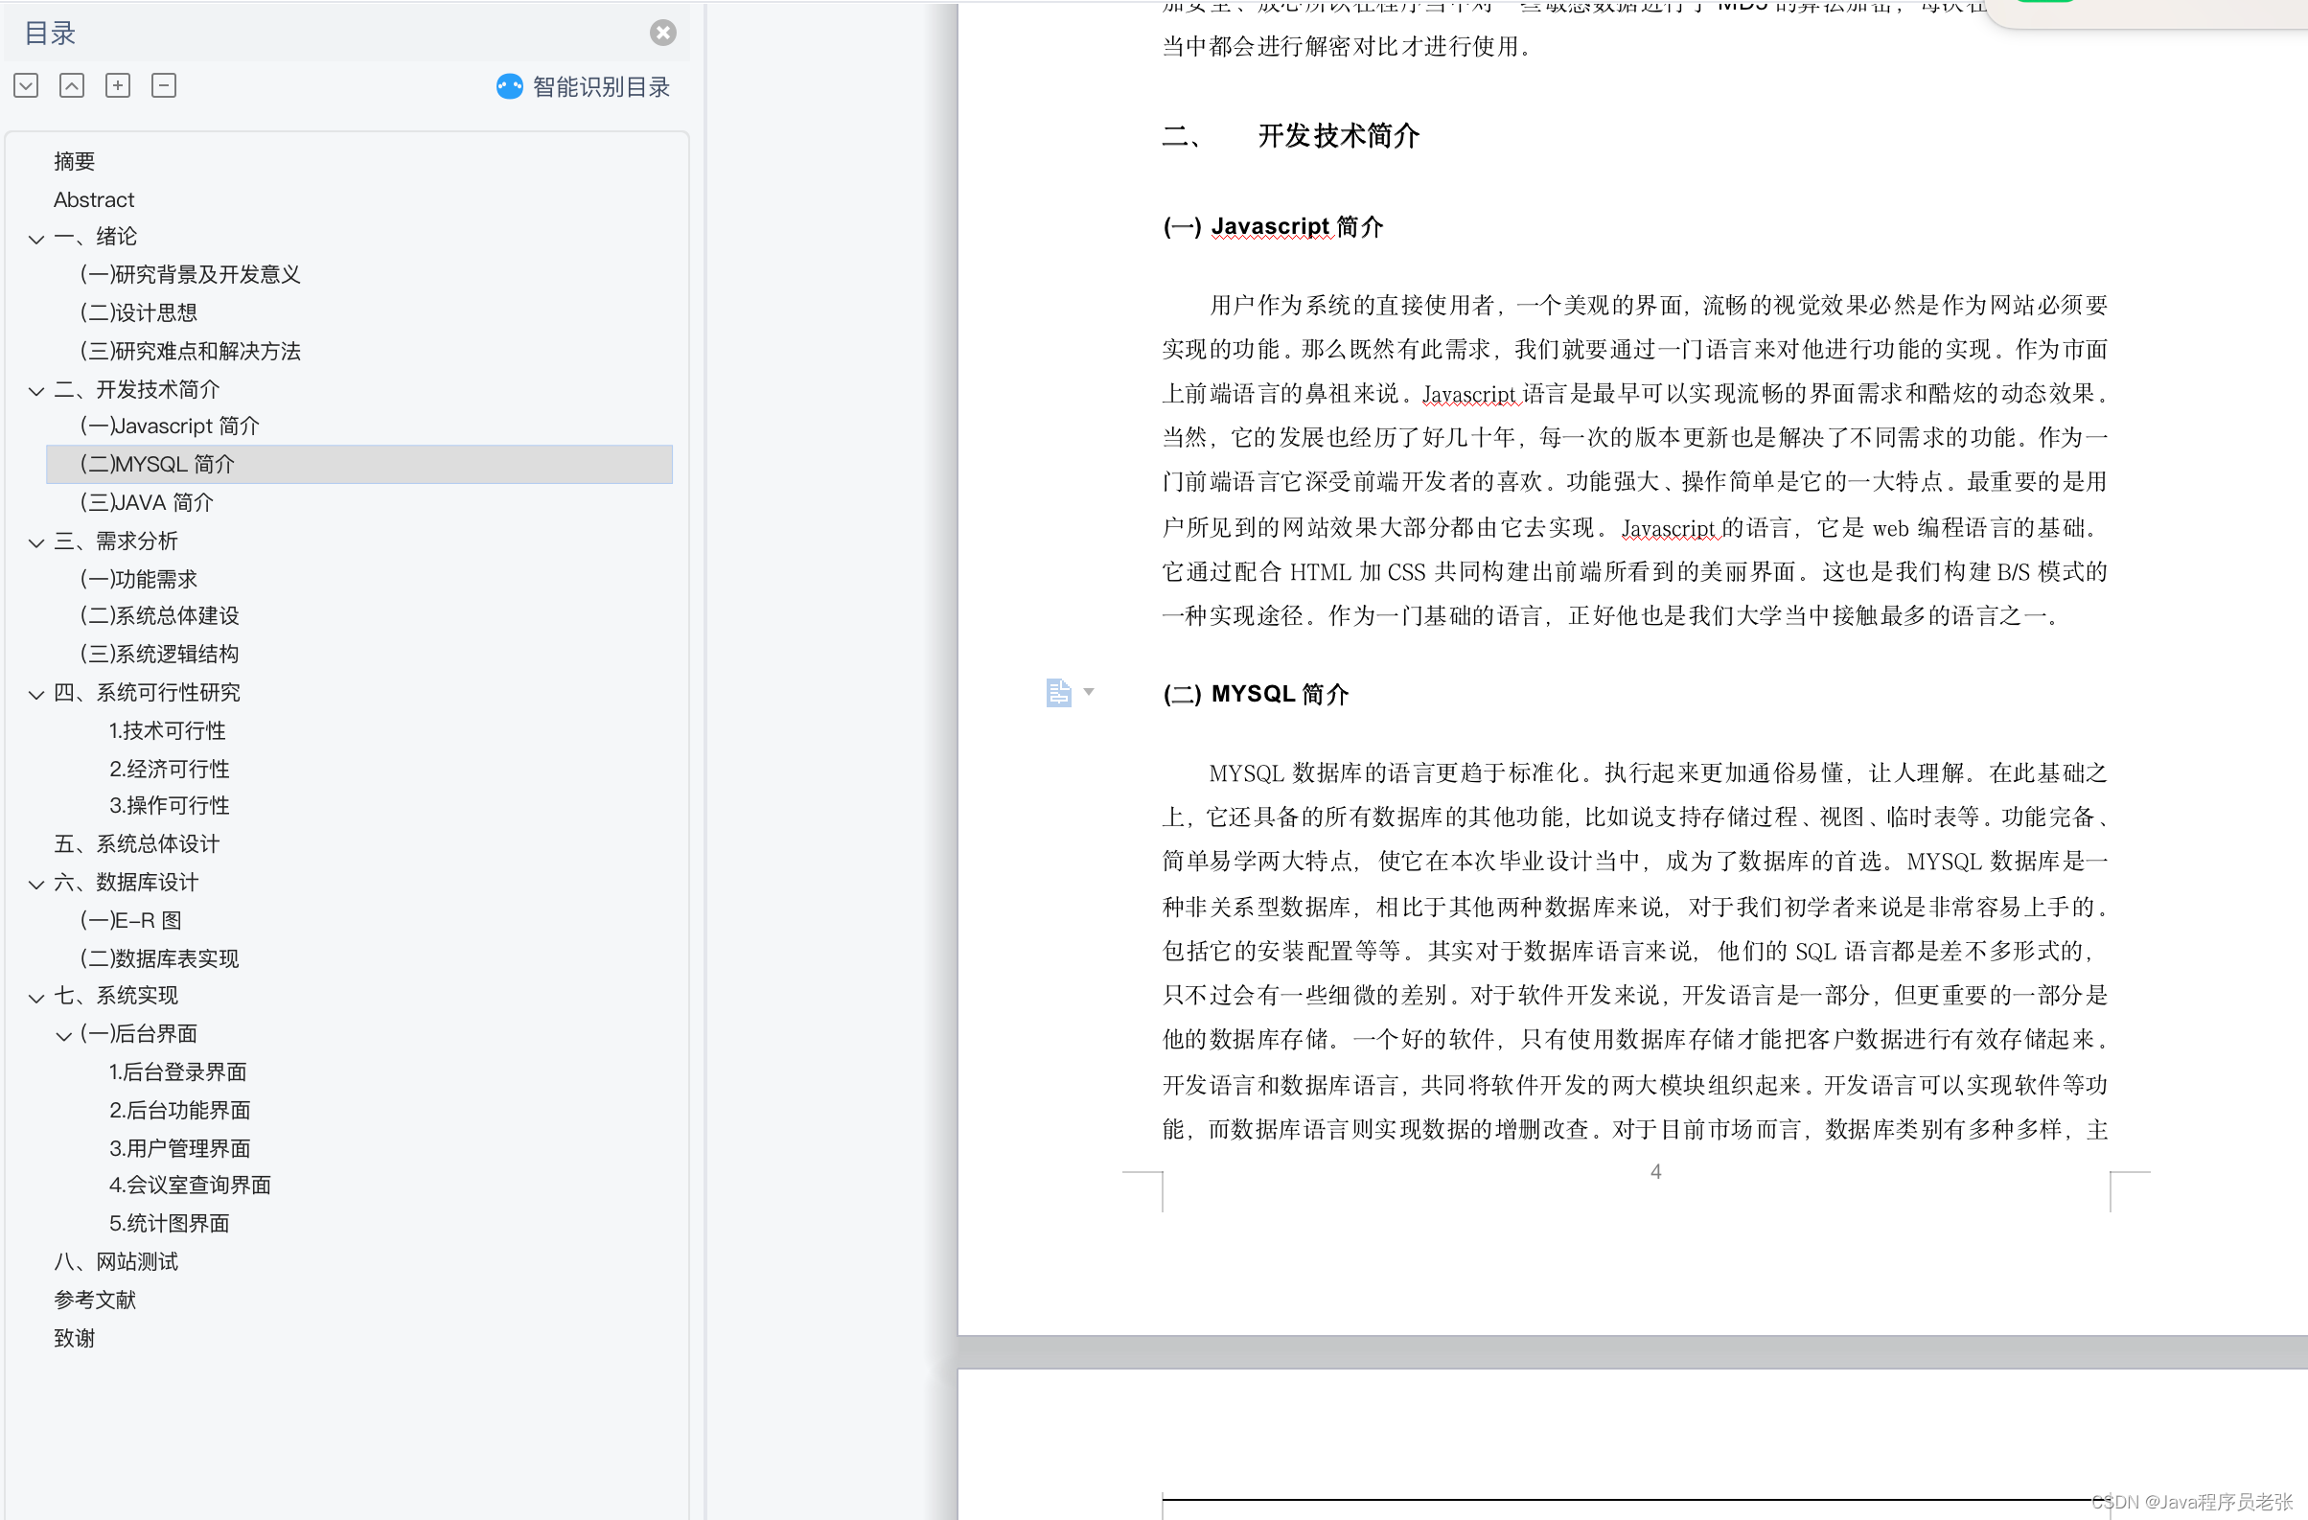This screenshot has height=1520, width=2308.
Task: Select 四、系统可行性研究 in outline
Action: (x=147, y=692)
